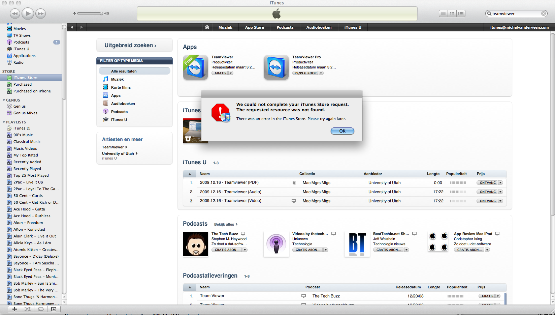Sort iTunes U list by Naam
Viewport: 555px width, 315px height.
(x=204, y=174)
